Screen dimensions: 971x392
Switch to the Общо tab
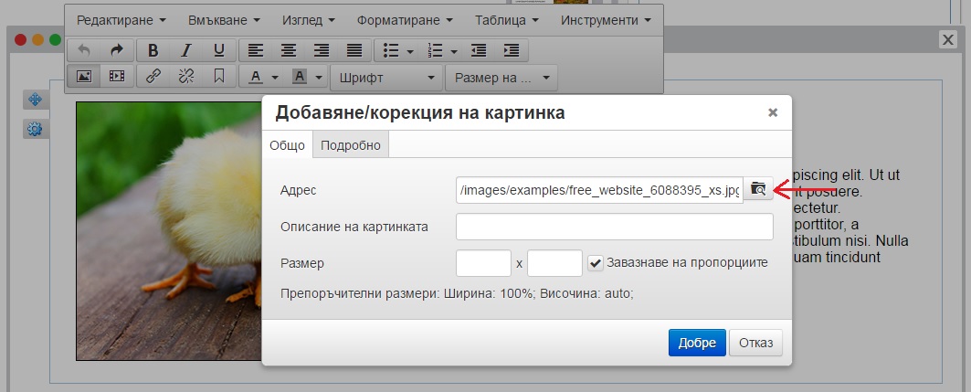[288, 145]
